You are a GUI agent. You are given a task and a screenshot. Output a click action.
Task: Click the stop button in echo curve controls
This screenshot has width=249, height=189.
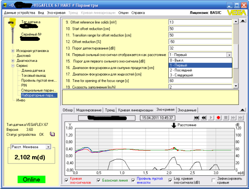(x=226, y=118)
